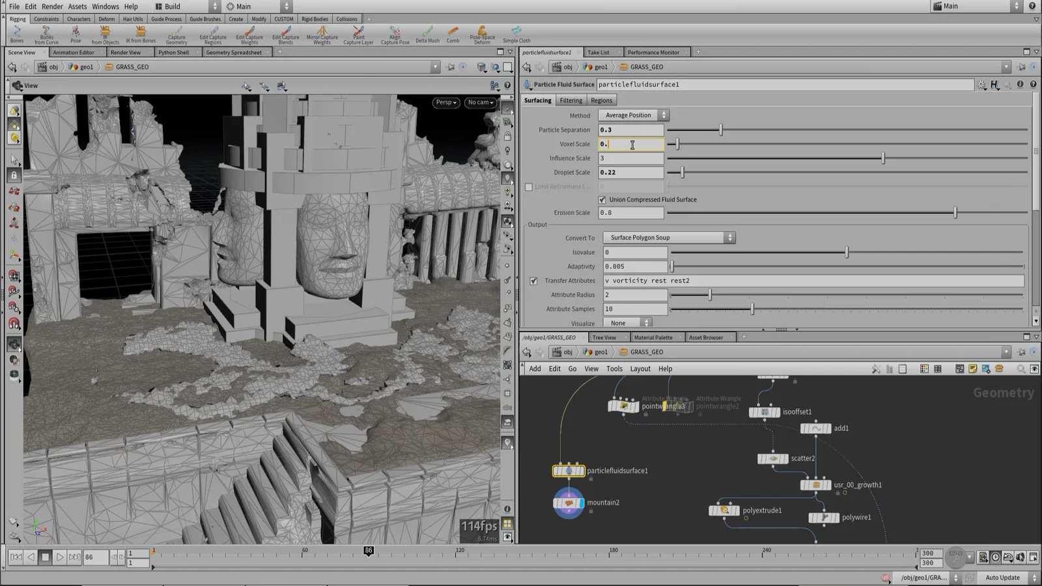Screen dimensions: 1042x586
Task: Click the magnifying glass search icon in the network toolbar
Action: (1022, 369)
